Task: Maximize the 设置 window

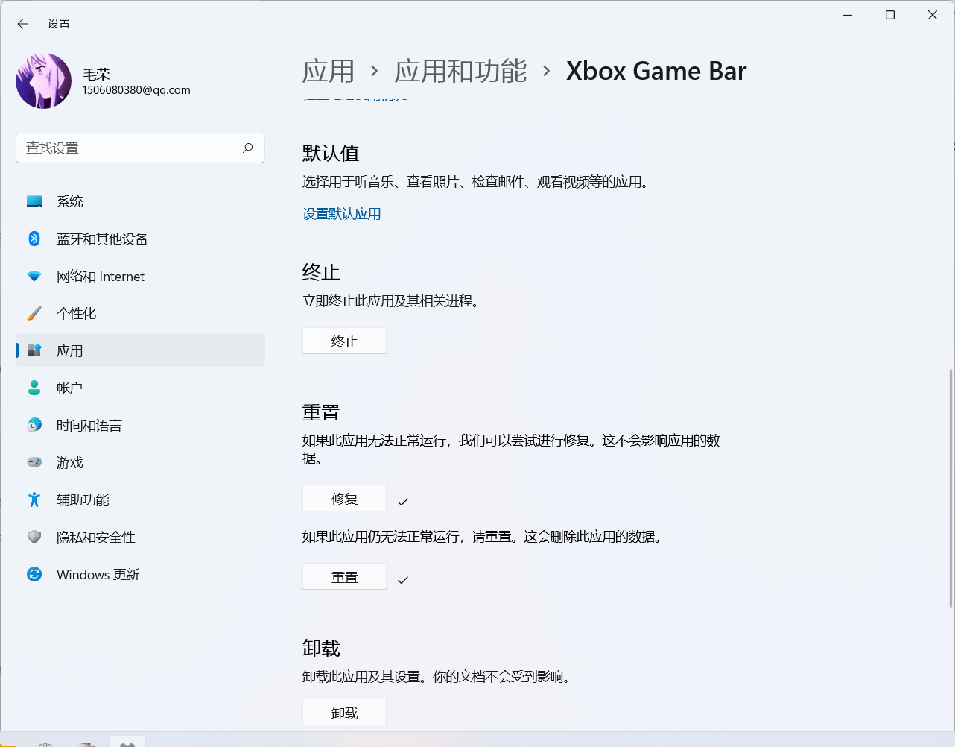Action: tap(890, 15)
